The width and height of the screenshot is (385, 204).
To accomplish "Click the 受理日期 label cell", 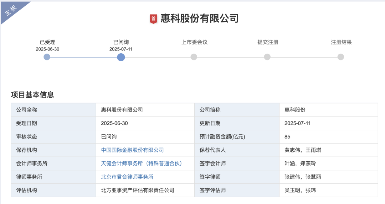I will [x=53, y=123].
